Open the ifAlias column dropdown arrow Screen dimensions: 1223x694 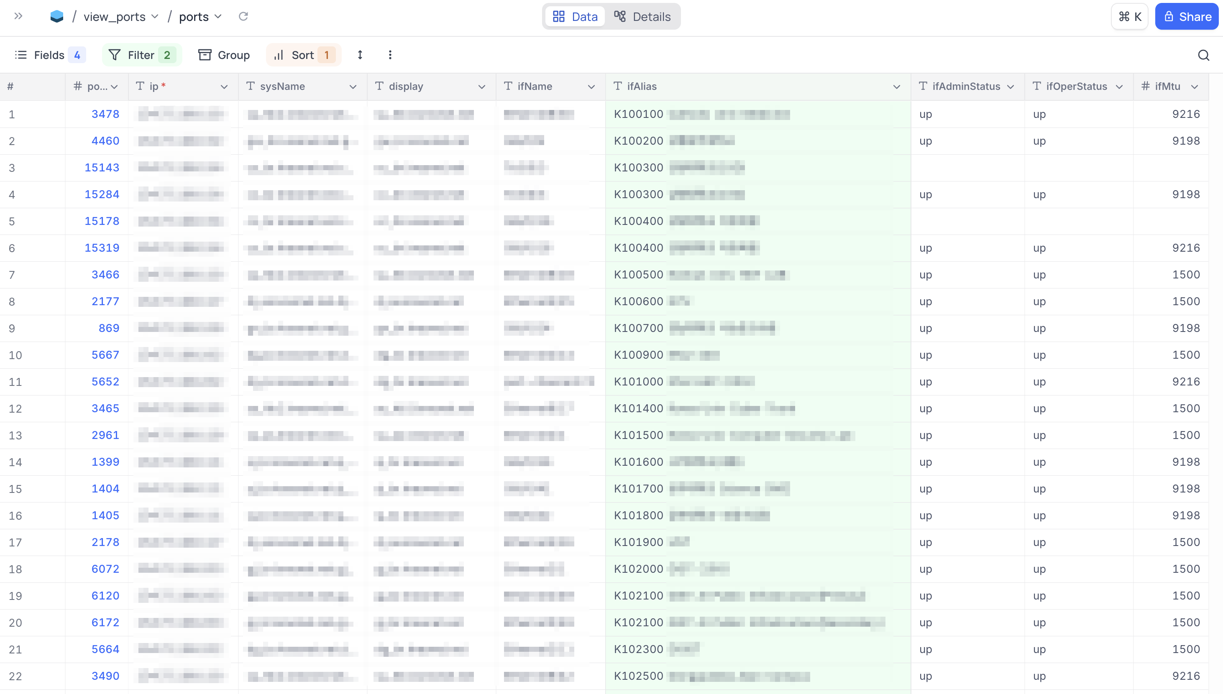[x=896, y=87]
